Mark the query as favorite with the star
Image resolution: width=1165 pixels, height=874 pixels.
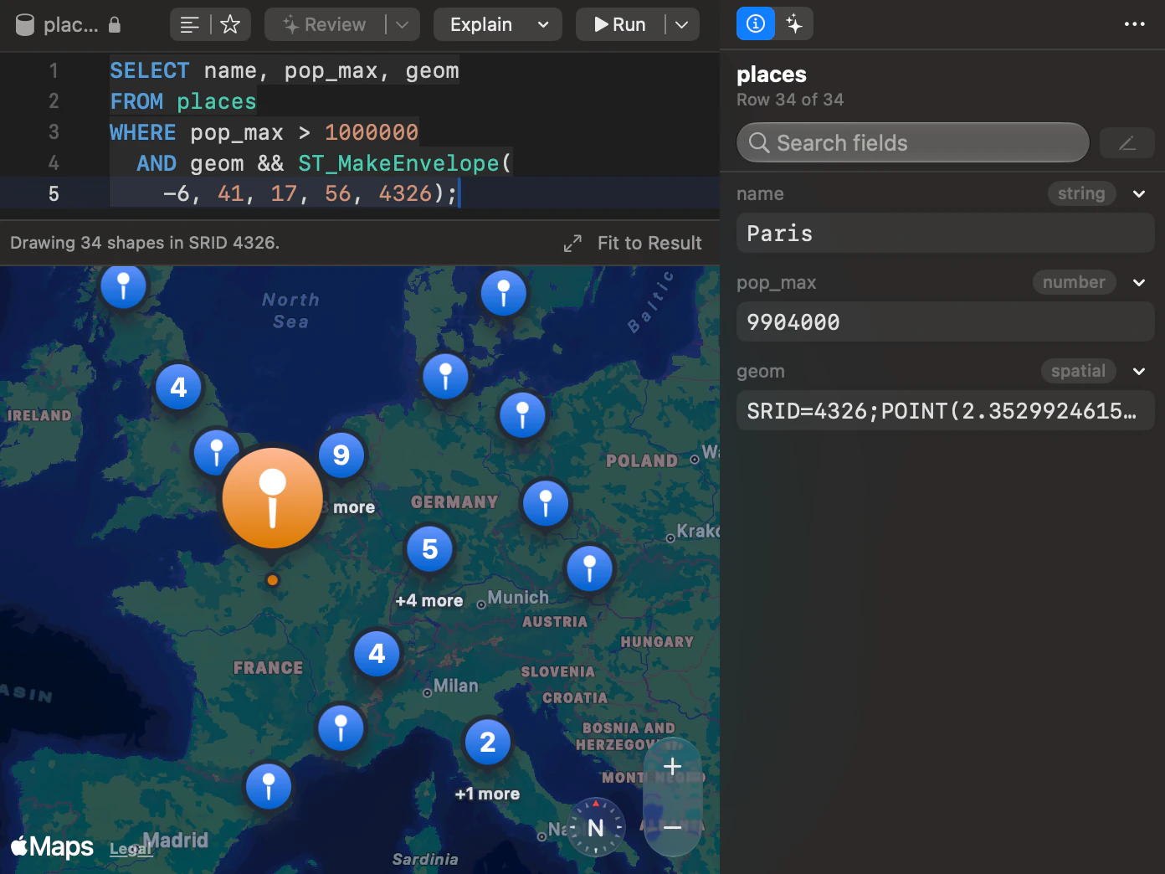(x=230, y=25)
